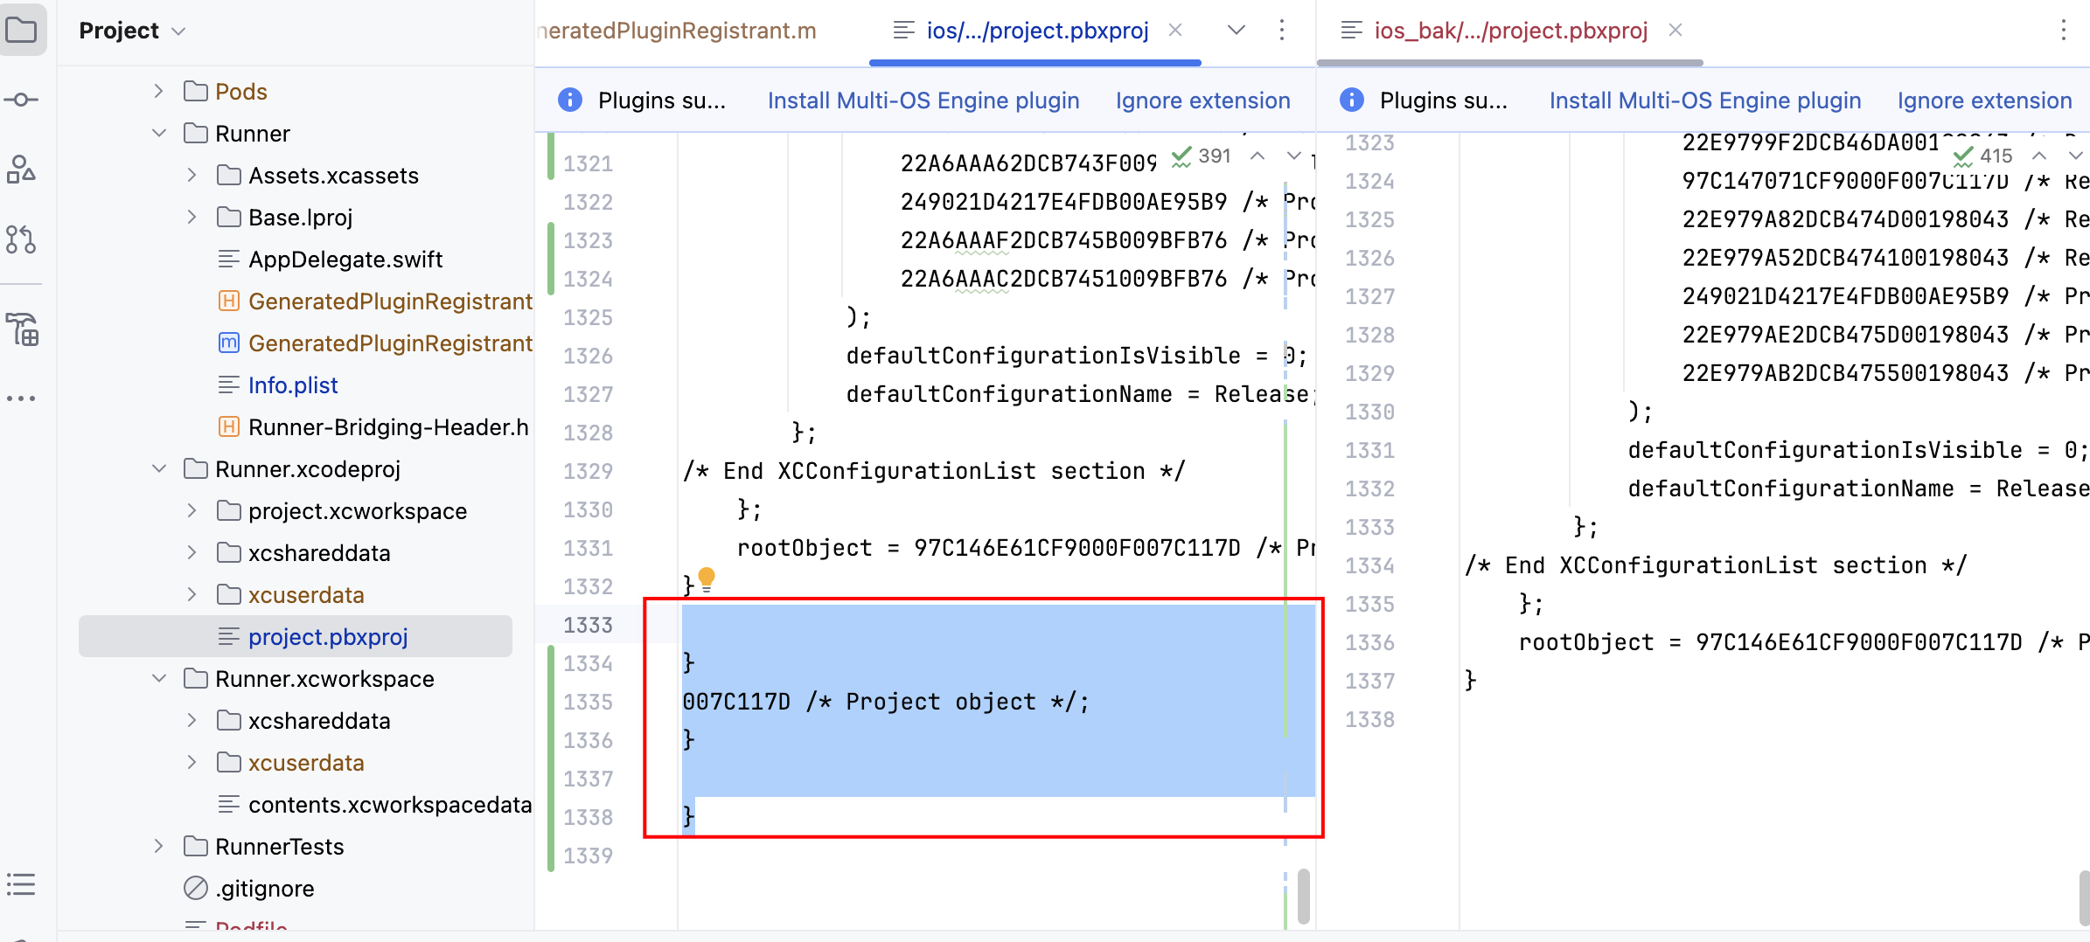
Task: Click the left editor vertical scrollbar thumb
Action: pos(1303,896)
